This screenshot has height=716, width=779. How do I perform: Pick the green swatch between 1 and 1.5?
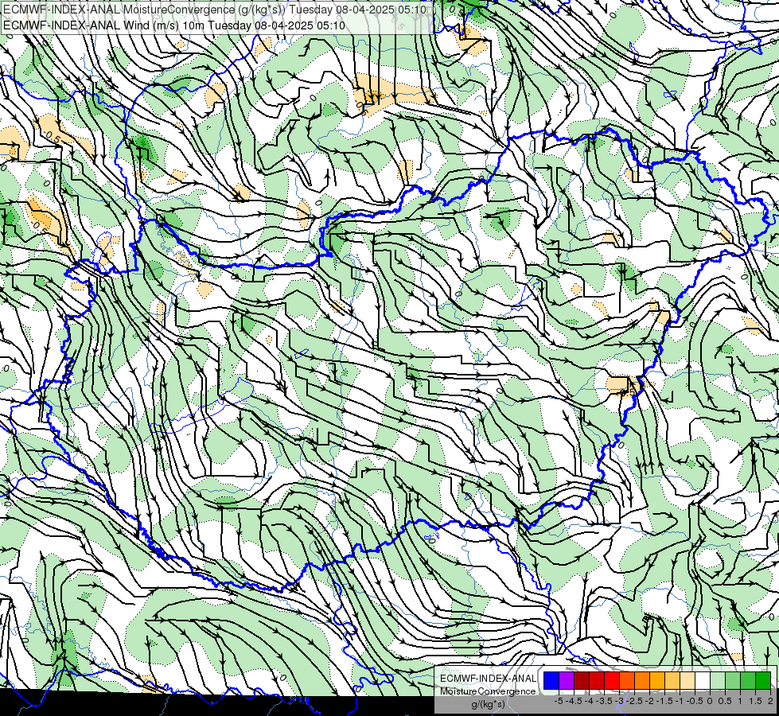coord(748,680)
